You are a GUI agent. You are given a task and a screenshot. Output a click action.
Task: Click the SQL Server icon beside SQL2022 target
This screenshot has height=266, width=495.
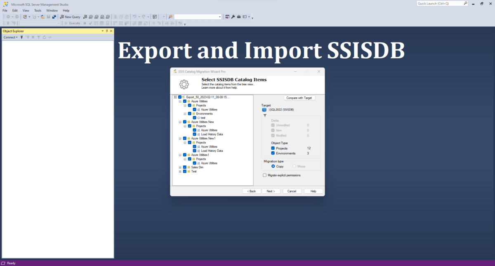(264, 109)
